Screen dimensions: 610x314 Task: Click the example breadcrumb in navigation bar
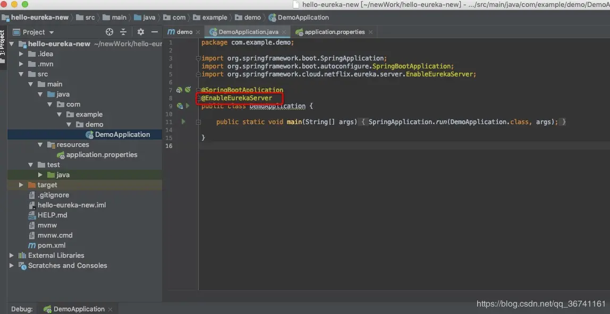(x=214, y=18)
